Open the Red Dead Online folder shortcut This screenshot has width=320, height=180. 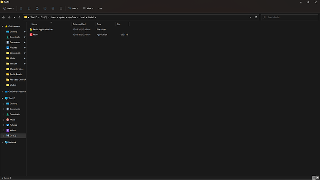tap(16, 80)
